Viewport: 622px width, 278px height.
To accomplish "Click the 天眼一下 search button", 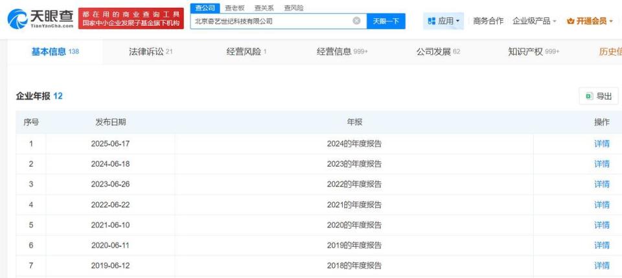I will pyautogui.click(x=386, y=21).
